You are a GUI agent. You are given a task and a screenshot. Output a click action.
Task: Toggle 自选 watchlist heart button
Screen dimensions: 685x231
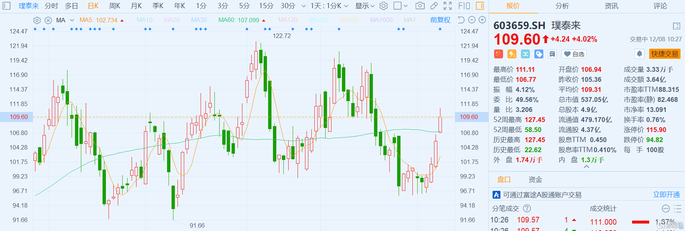574,54
